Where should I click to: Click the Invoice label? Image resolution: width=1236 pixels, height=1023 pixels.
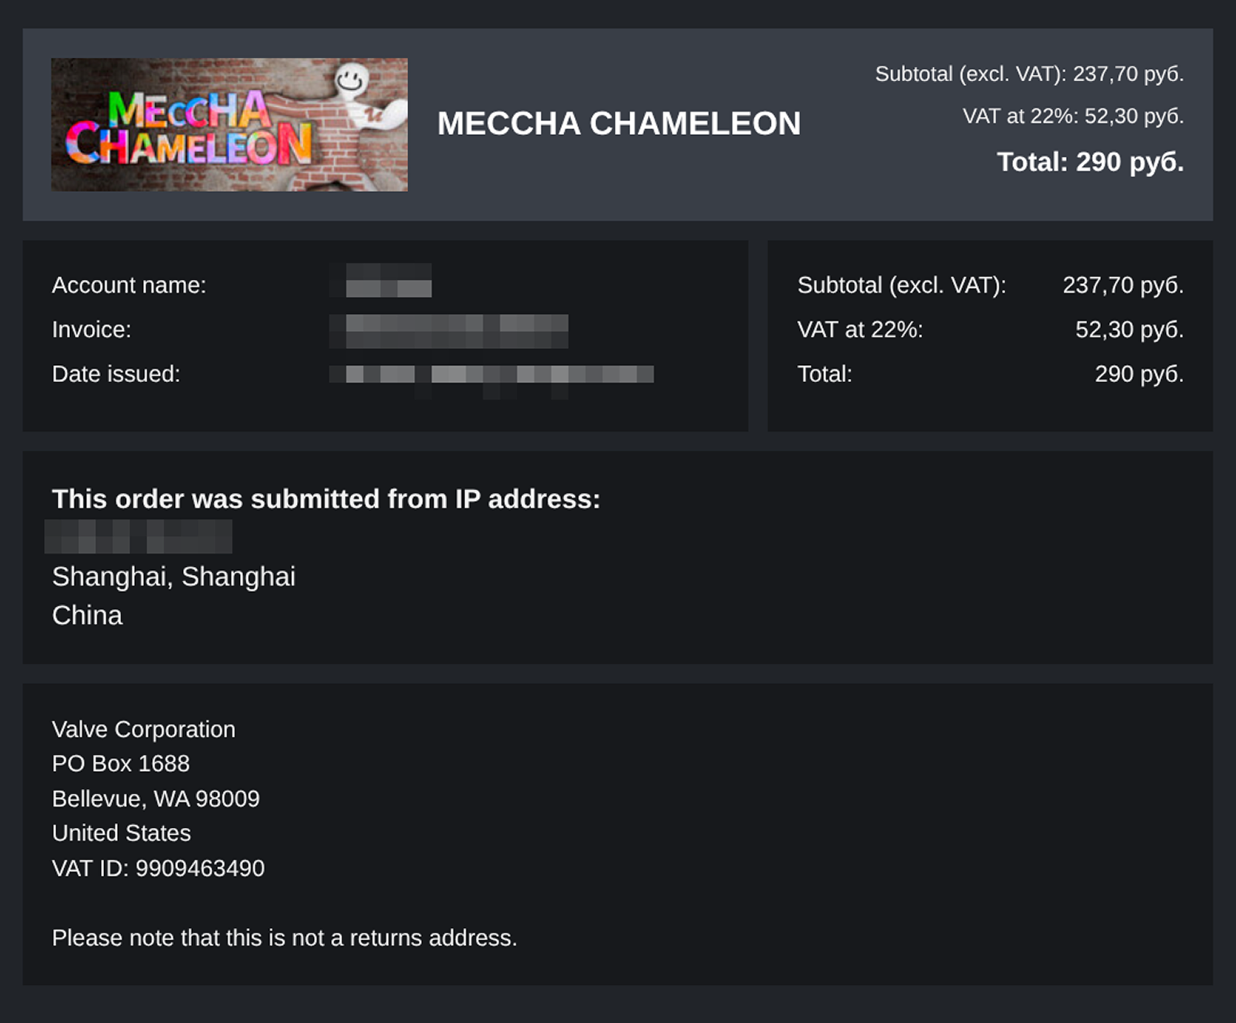pyautogui.click(x=92, y=329)
